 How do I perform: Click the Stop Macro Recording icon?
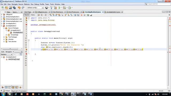[x=84, y=15]
